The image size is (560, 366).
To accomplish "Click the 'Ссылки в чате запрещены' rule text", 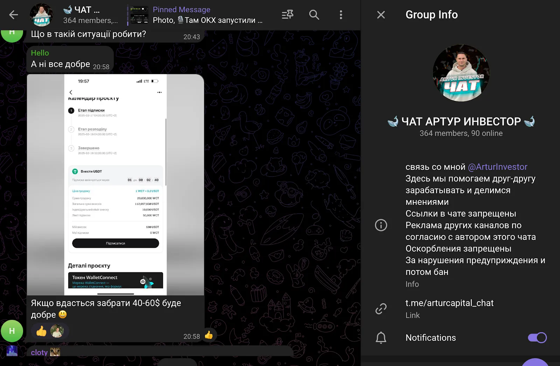I will click(x=461, y=214).
